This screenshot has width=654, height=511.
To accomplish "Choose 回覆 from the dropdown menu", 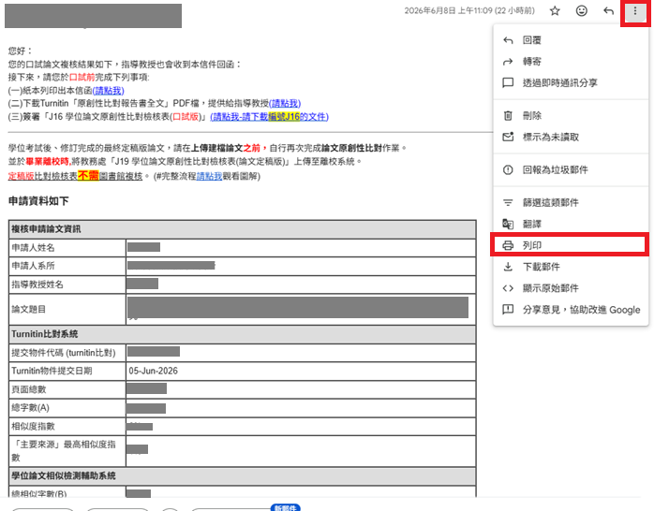I will (571, 40).
